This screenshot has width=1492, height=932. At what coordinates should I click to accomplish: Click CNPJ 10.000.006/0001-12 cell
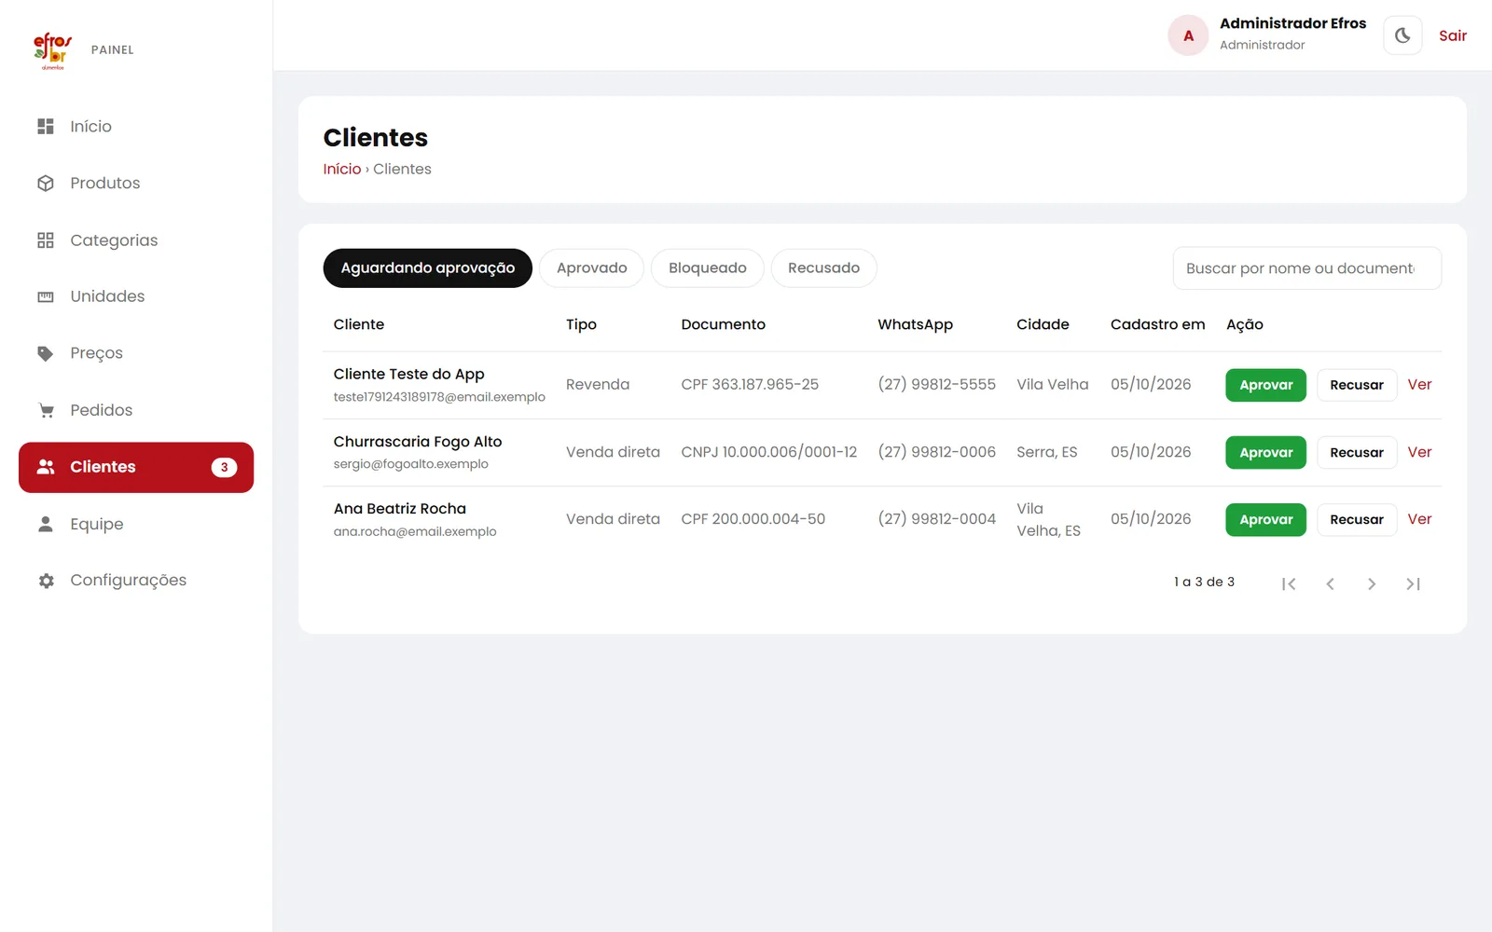point(768,452)
